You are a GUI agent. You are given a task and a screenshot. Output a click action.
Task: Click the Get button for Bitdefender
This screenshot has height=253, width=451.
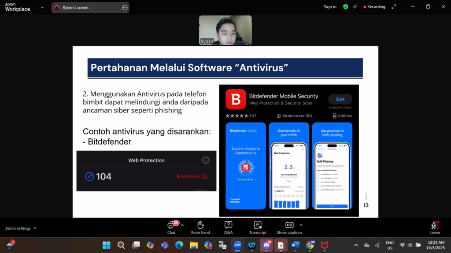(340, 99)
